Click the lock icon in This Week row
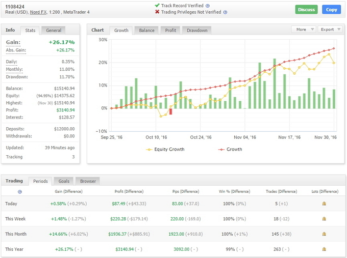This screenshot has height=258, width=347. point(324,219)
